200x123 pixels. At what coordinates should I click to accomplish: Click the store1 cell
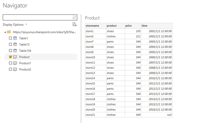(96, 31)
